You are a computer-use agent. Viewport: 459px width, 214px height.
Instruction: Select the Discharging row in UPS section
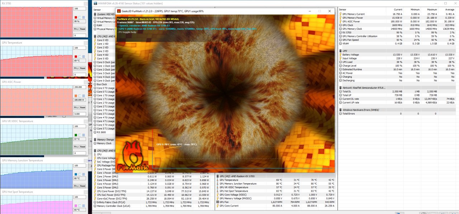pos(398,81)
